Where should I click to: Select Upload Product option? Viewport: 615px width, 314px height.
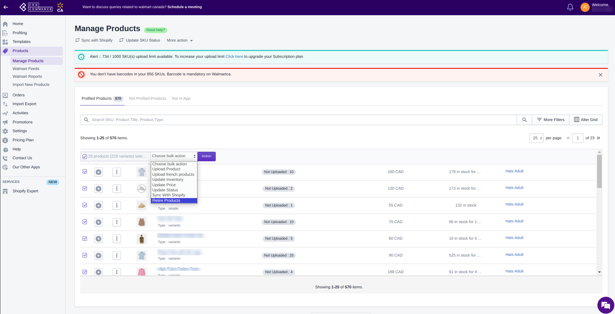[174, 169]
